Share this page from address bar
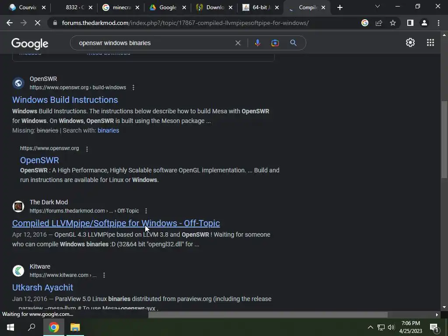Screen dimensions: 448x336 379,23
